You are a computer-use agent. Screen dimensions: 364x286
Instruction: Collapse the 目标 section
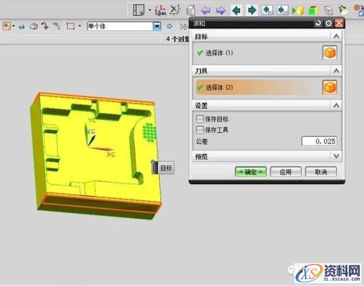click(x=336, y=36)
